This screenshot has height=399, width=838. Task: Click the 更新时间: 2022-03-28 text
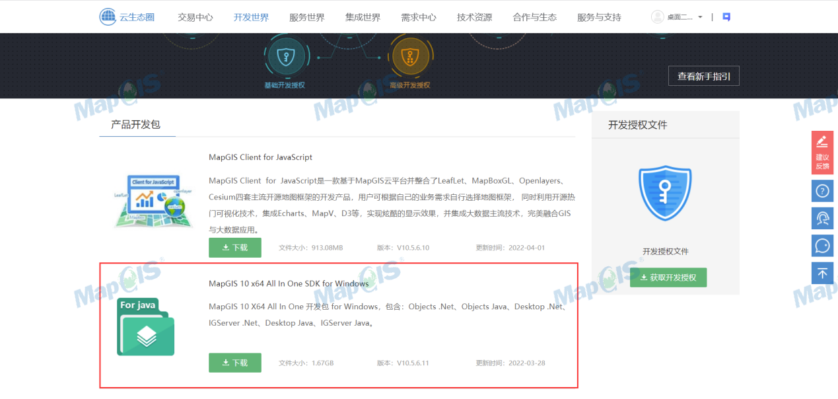click(x=510, y=363)
